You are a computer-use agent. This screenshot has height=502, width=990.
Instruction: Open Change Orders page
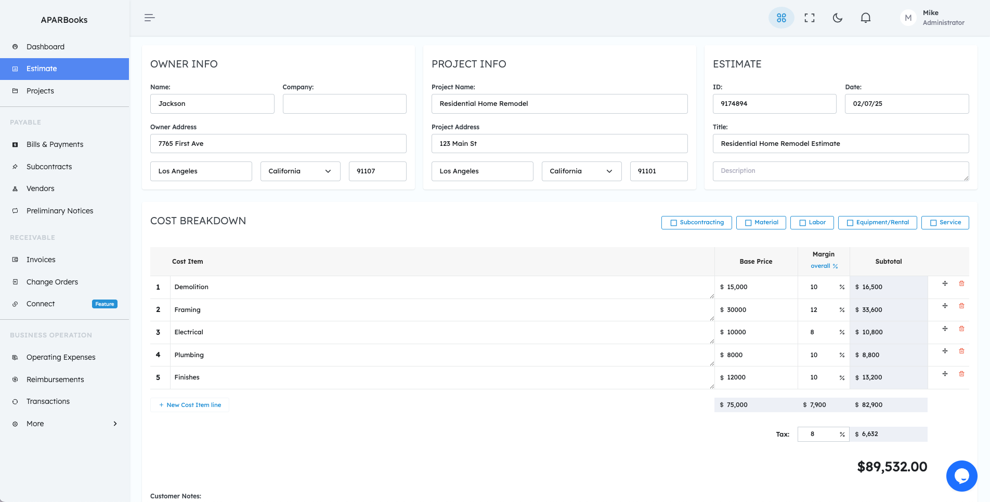coord(52,282)
